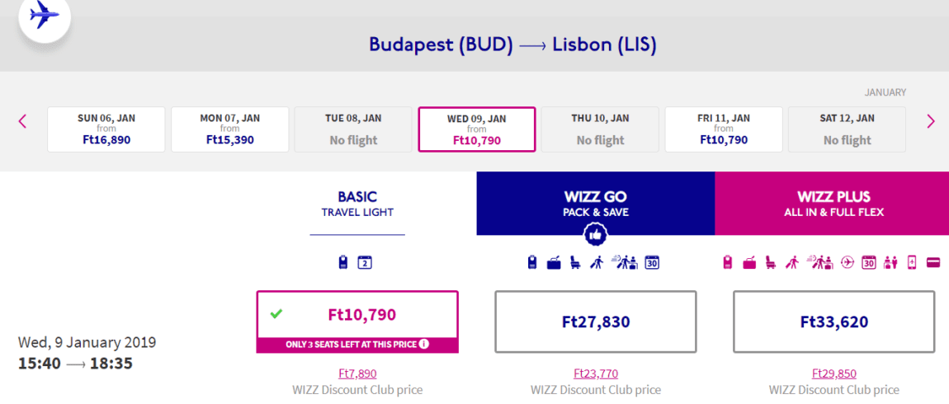Click the info icon on the seats-left banner
949x404 pixels.
point(423,345)
